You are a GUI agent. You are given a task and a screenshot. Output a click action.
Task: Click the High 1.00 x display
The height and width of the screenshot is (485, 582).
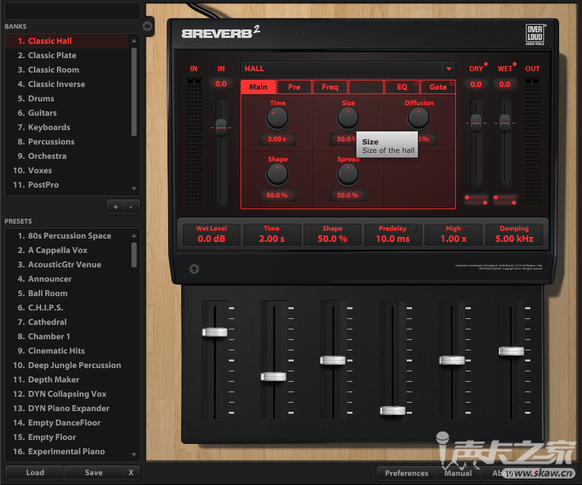pyautogui.click(x=454, y=235)
